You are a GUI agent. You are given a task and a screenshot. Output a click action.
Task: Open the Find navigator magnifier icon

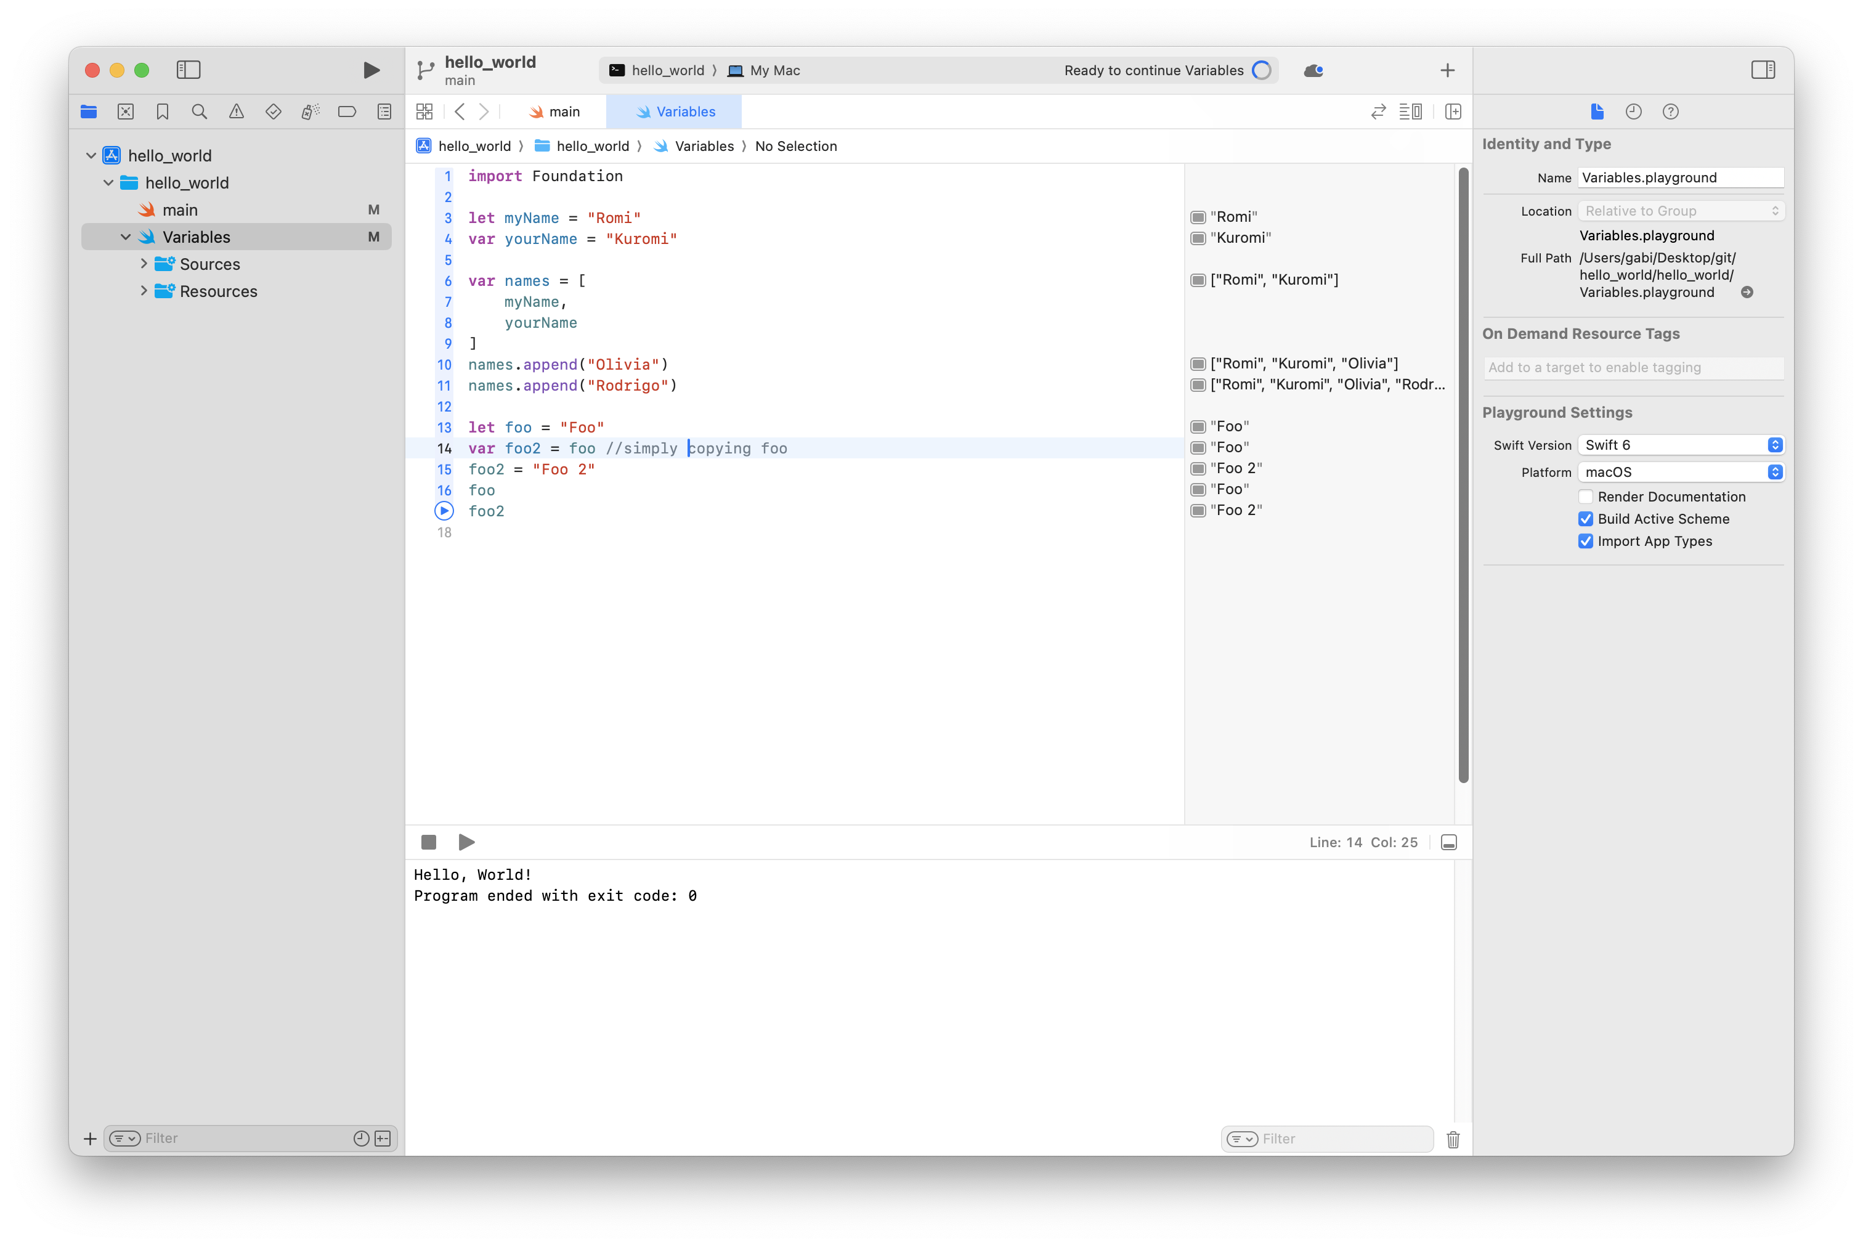coord(200,112)
